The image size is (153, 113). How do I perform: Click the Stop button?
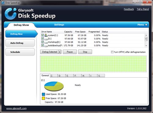point(85,52)
